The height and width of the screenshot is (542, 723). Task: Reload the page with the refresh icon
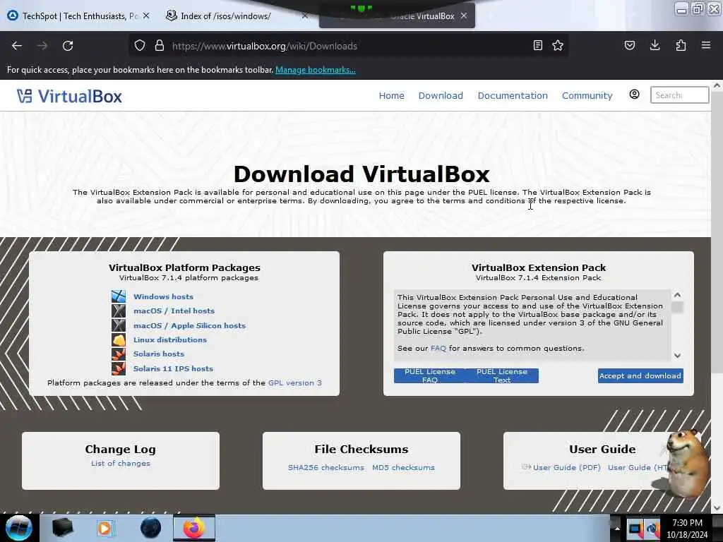(x=68, y=46)
